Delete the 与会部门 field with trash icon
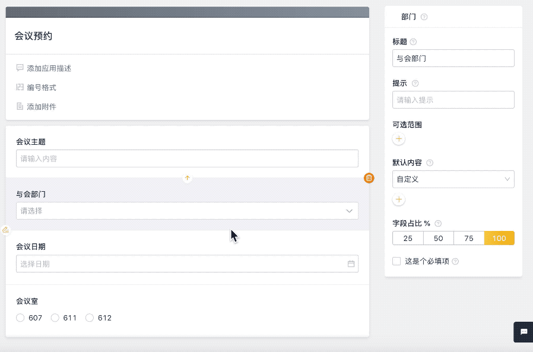 pos(369,178)
